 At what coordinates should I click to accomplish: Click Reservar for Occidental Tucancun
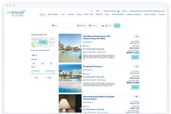135,87
